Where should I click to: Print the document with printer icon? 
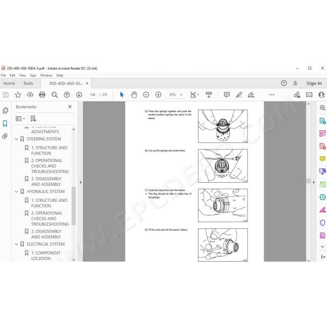pyautogui.click(x=43, y=95)
